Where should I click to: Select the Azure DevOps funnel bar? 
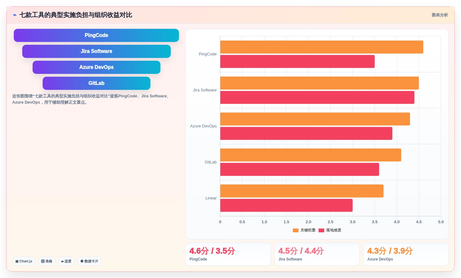pyautogui.click(x=96, y=67)
